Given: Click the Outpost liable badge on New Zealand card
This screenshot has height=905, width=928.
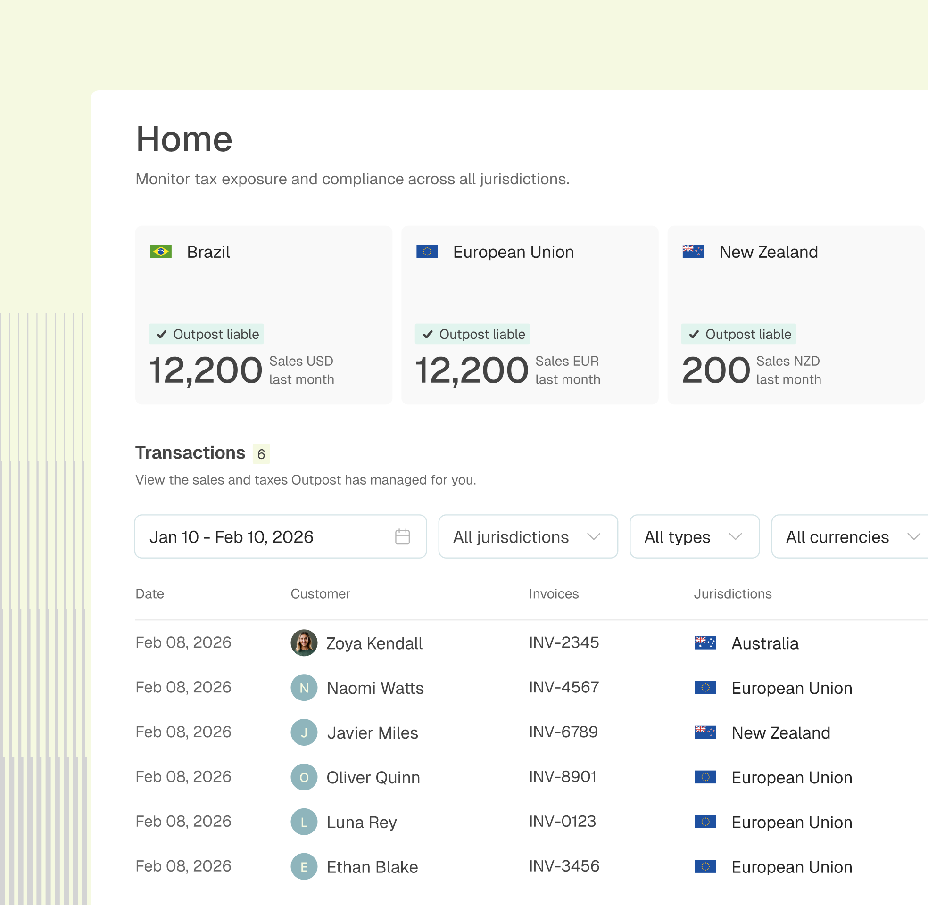Looking at the screenshot, I should click(x=739, y=334).
